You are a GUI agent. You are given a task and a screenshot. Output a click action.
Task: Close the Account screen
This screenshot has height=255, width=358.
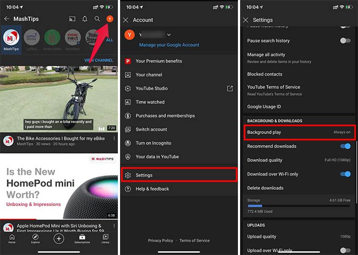[x=126, y=20]
